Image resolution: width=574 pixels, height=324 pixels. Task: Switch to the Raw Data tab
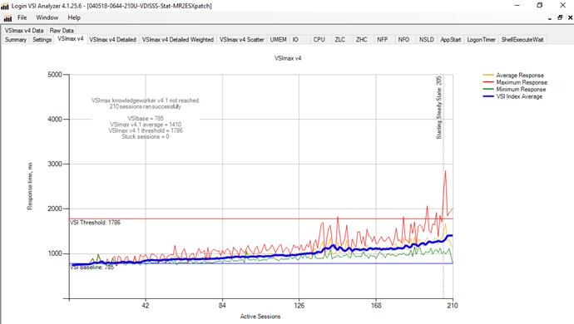point(62,31)
